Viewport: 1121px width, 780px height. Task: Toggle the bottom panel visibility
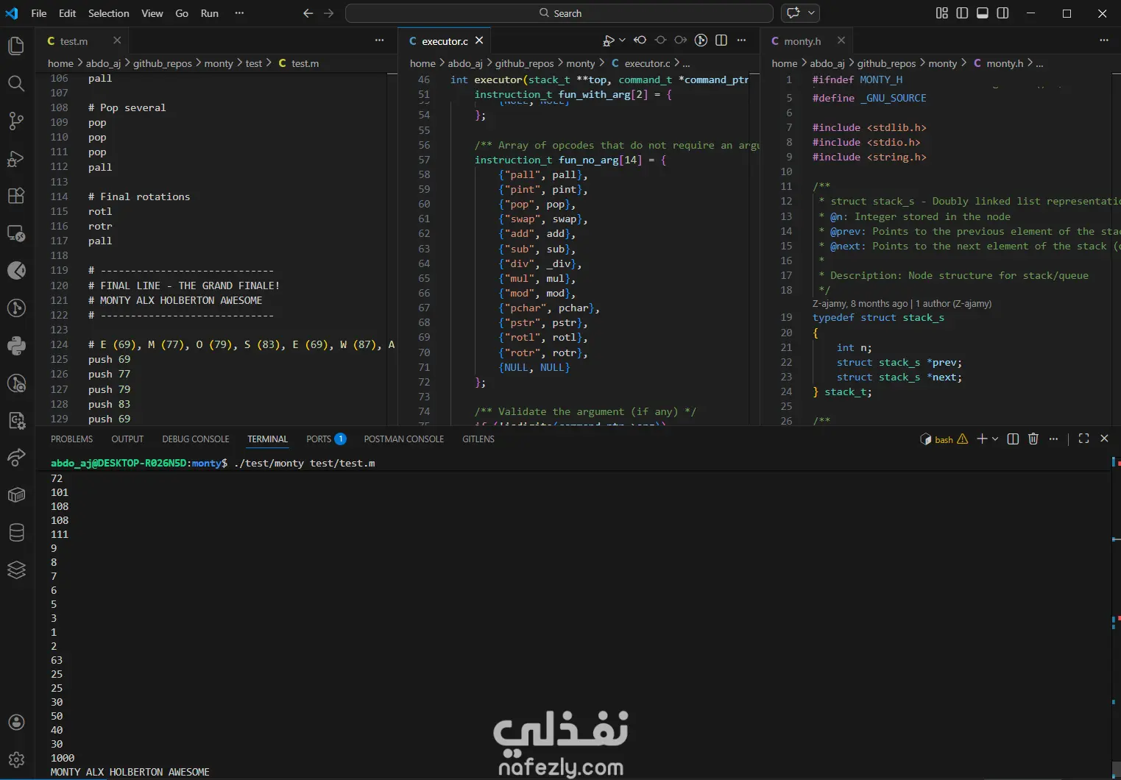pyautogui.click(x=983, y=13)
